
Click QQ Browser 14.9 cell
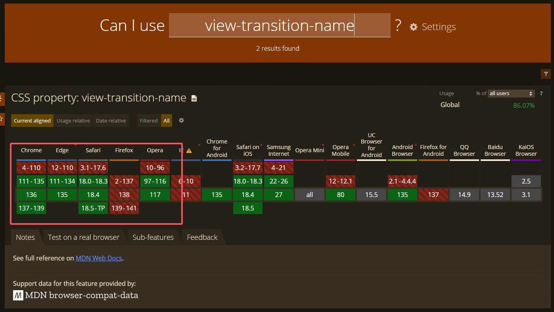pos(464,195)
